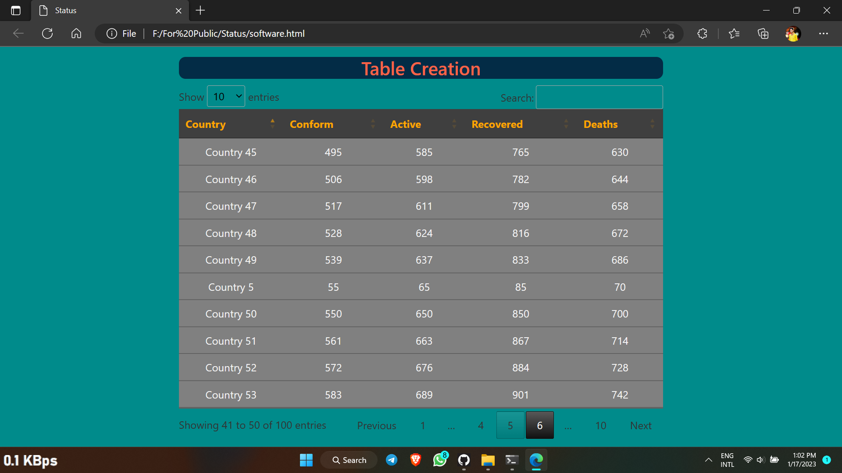
Task: Add this page to favorites star icon
Action: (x=668, y=34)
